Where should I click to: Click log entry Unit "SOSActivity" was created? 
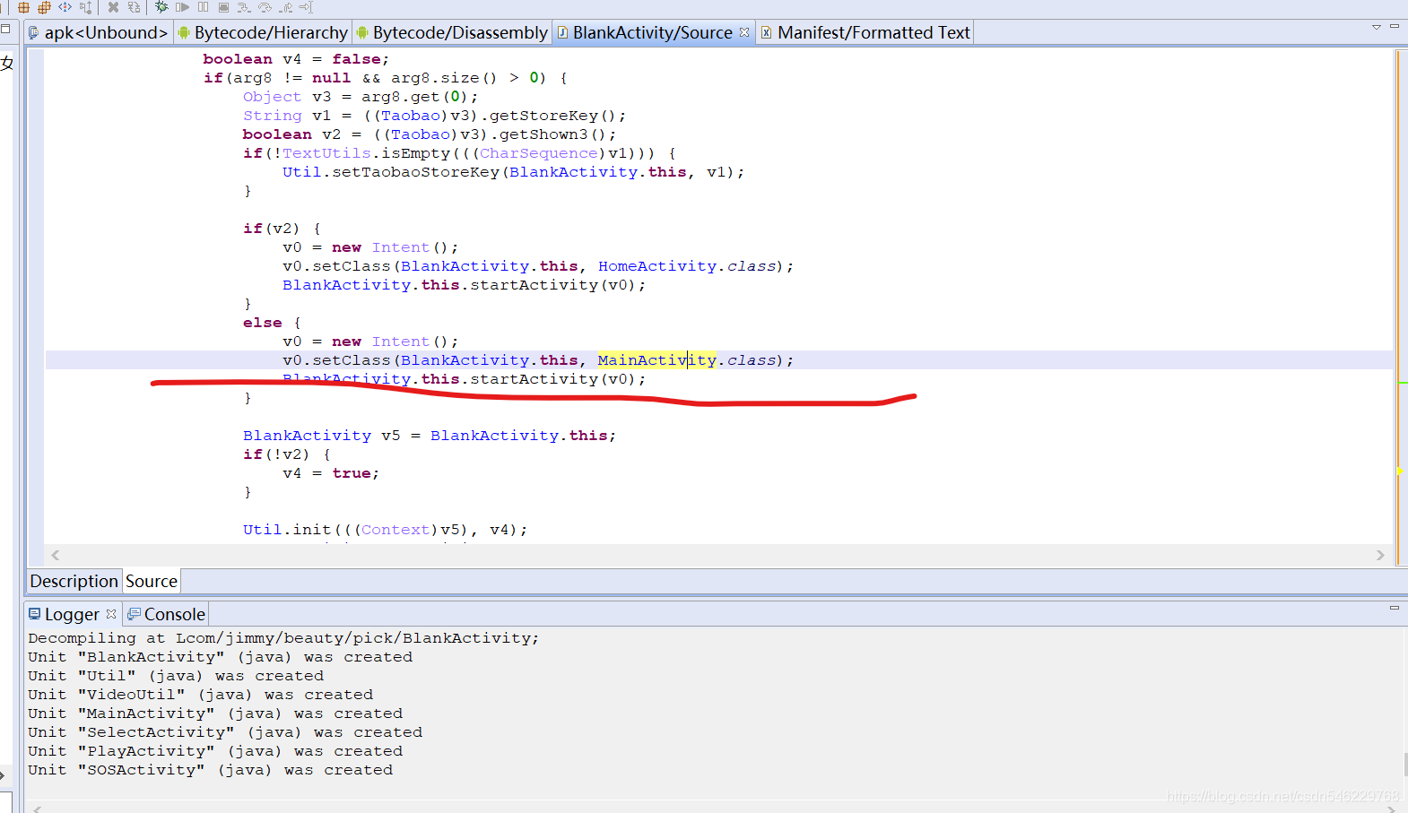(x=210, y=770)
